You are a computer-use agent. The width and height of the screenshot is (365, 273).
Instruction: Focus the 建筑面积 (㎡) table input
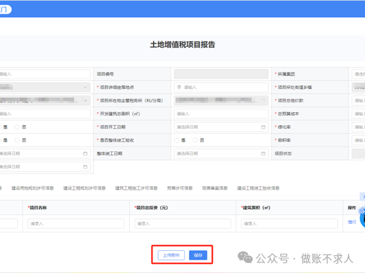point(289,223)
